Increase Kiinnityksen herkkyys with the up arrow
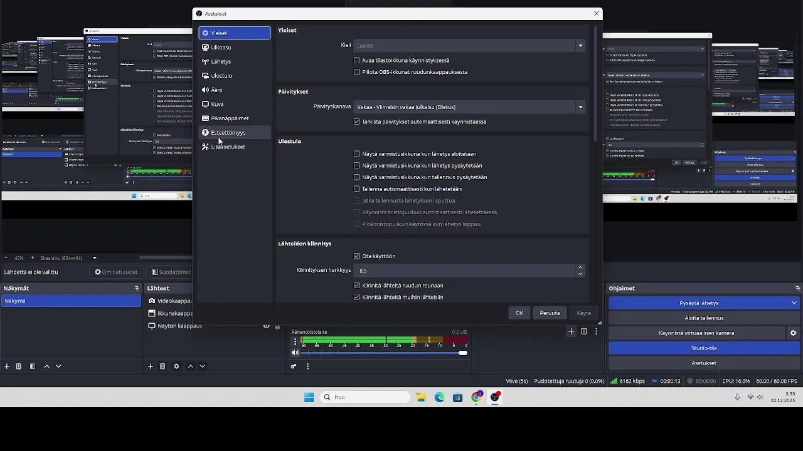Screen dimensions: 803x451 [x=580, y=267]
